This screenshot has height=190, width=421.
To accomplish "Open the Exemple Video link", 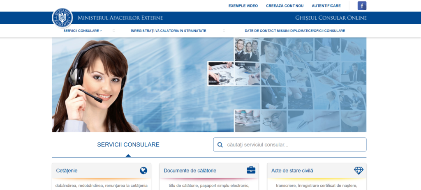I will 243,6.
